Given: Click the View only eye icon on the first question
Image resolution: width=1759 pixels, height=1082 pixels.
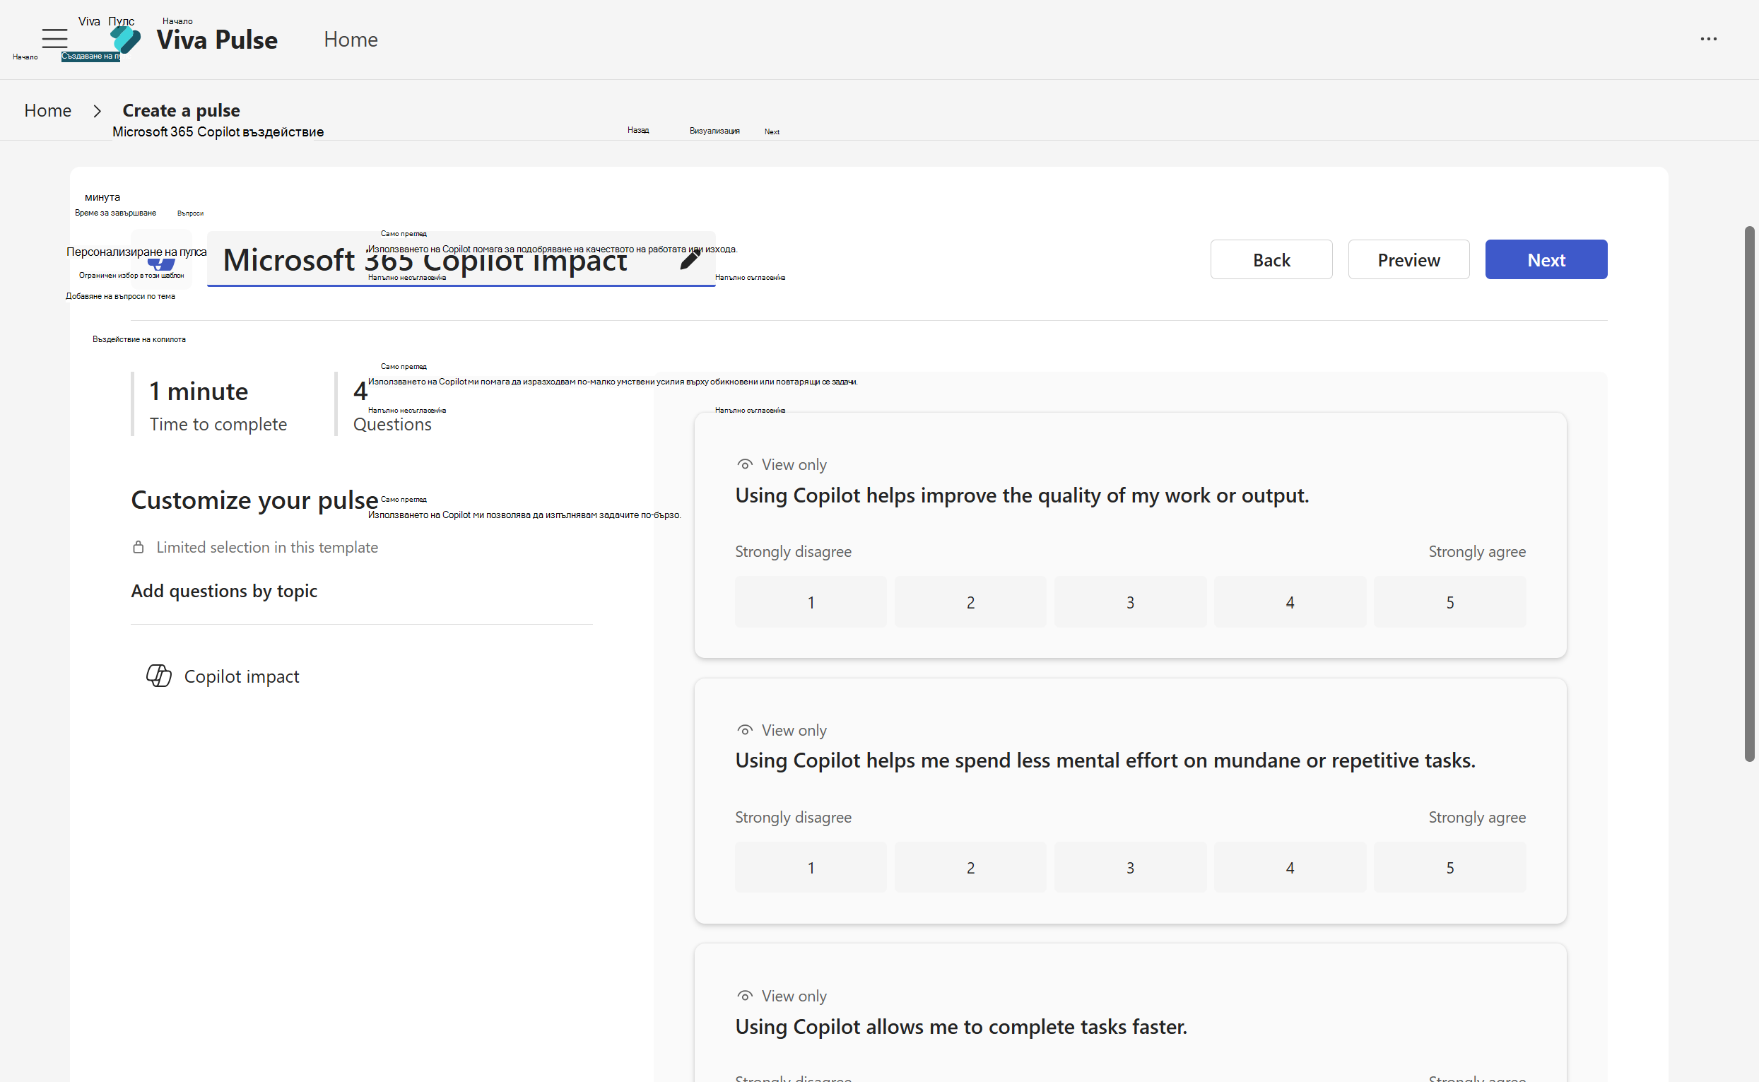Looking at the screenshot, I should pos(744,464).
